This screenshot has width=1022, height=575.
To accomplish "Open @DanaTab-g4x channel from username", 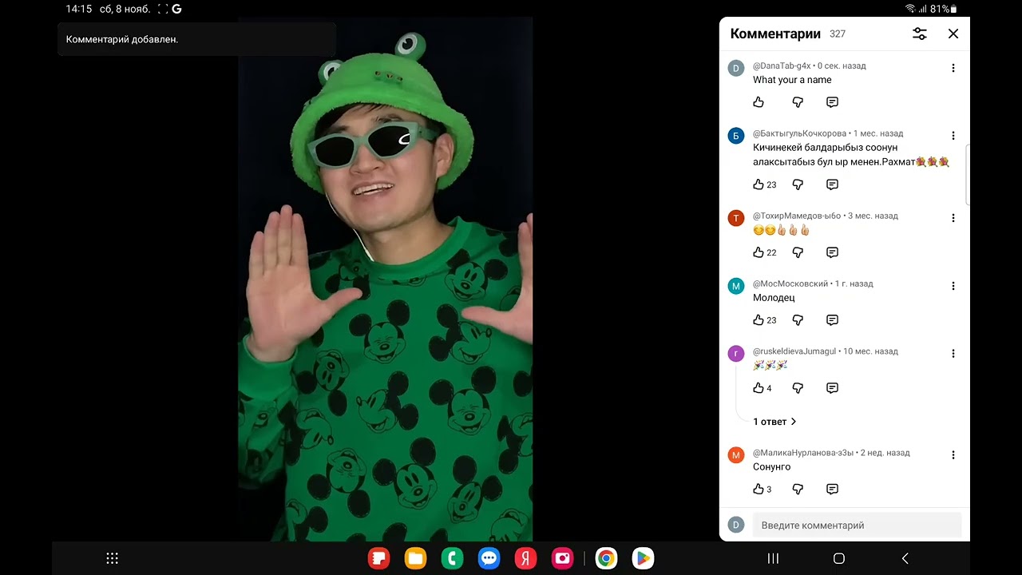I will pos(782,65).
